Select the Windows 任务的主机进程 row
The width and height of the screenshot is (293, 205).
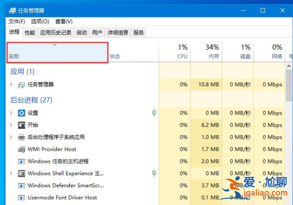pyautogui.click(x=145, y=162)
